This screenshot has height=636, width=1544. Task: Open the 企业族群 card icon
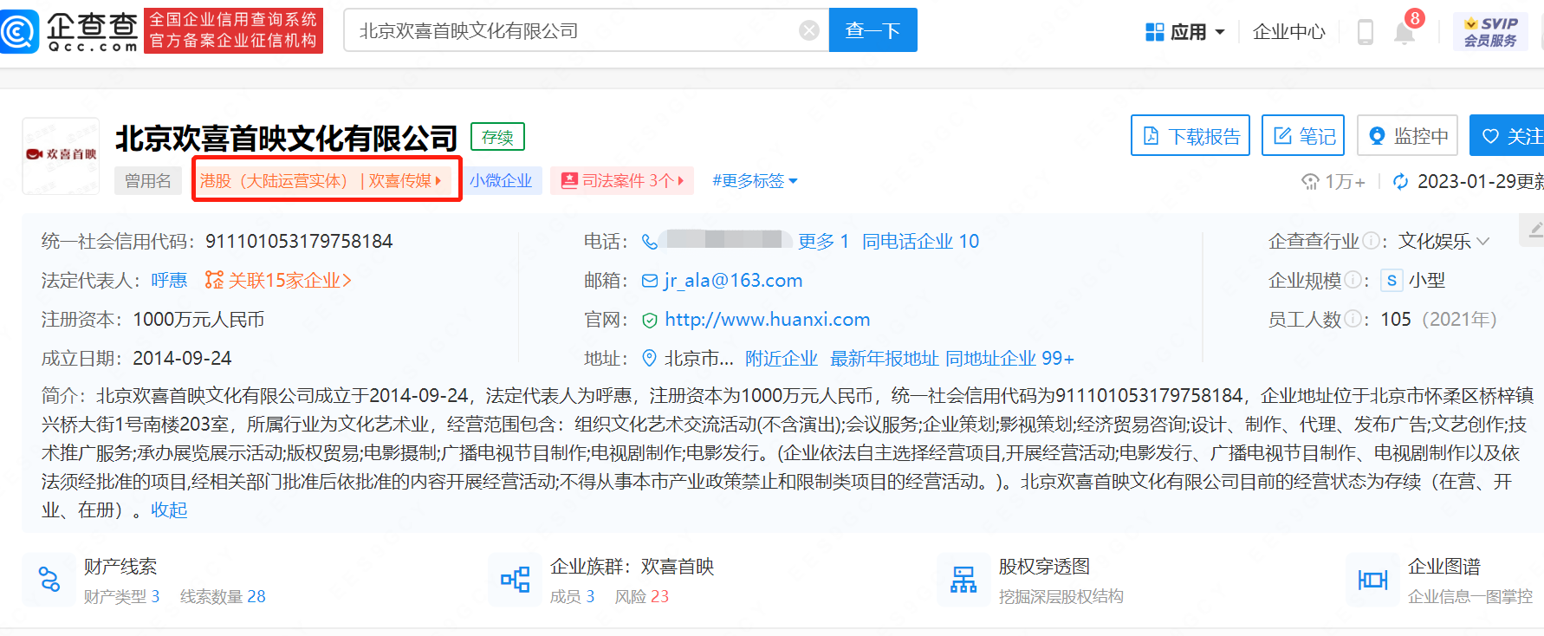pos(515,580)
